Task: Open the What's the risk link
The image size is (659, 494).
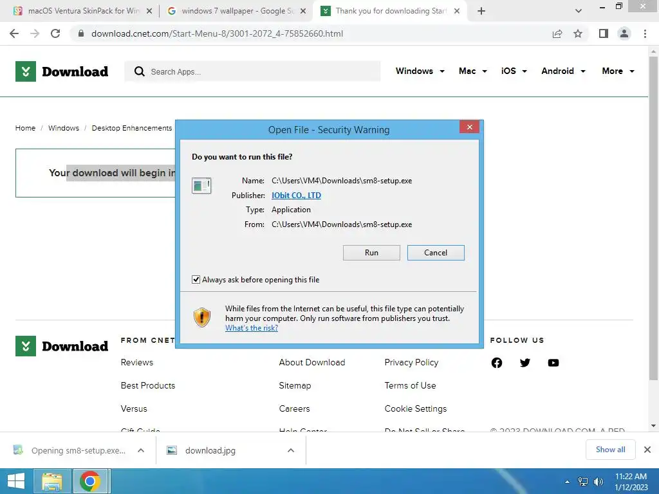Action: 252,327
